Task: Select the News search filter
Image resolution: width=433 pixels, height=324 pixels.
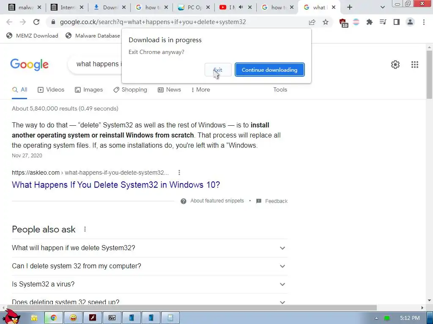Action: tap(169, 90)
